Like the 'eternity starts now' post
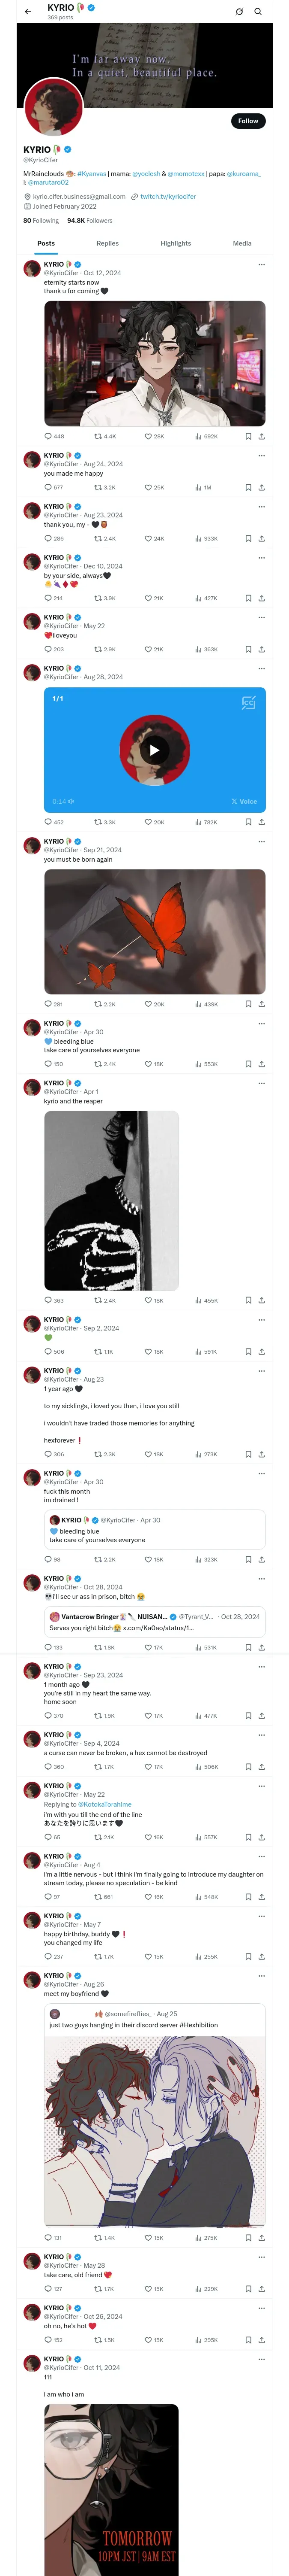The width and height of the screenshot is (289, 2576). pos(149,436)
